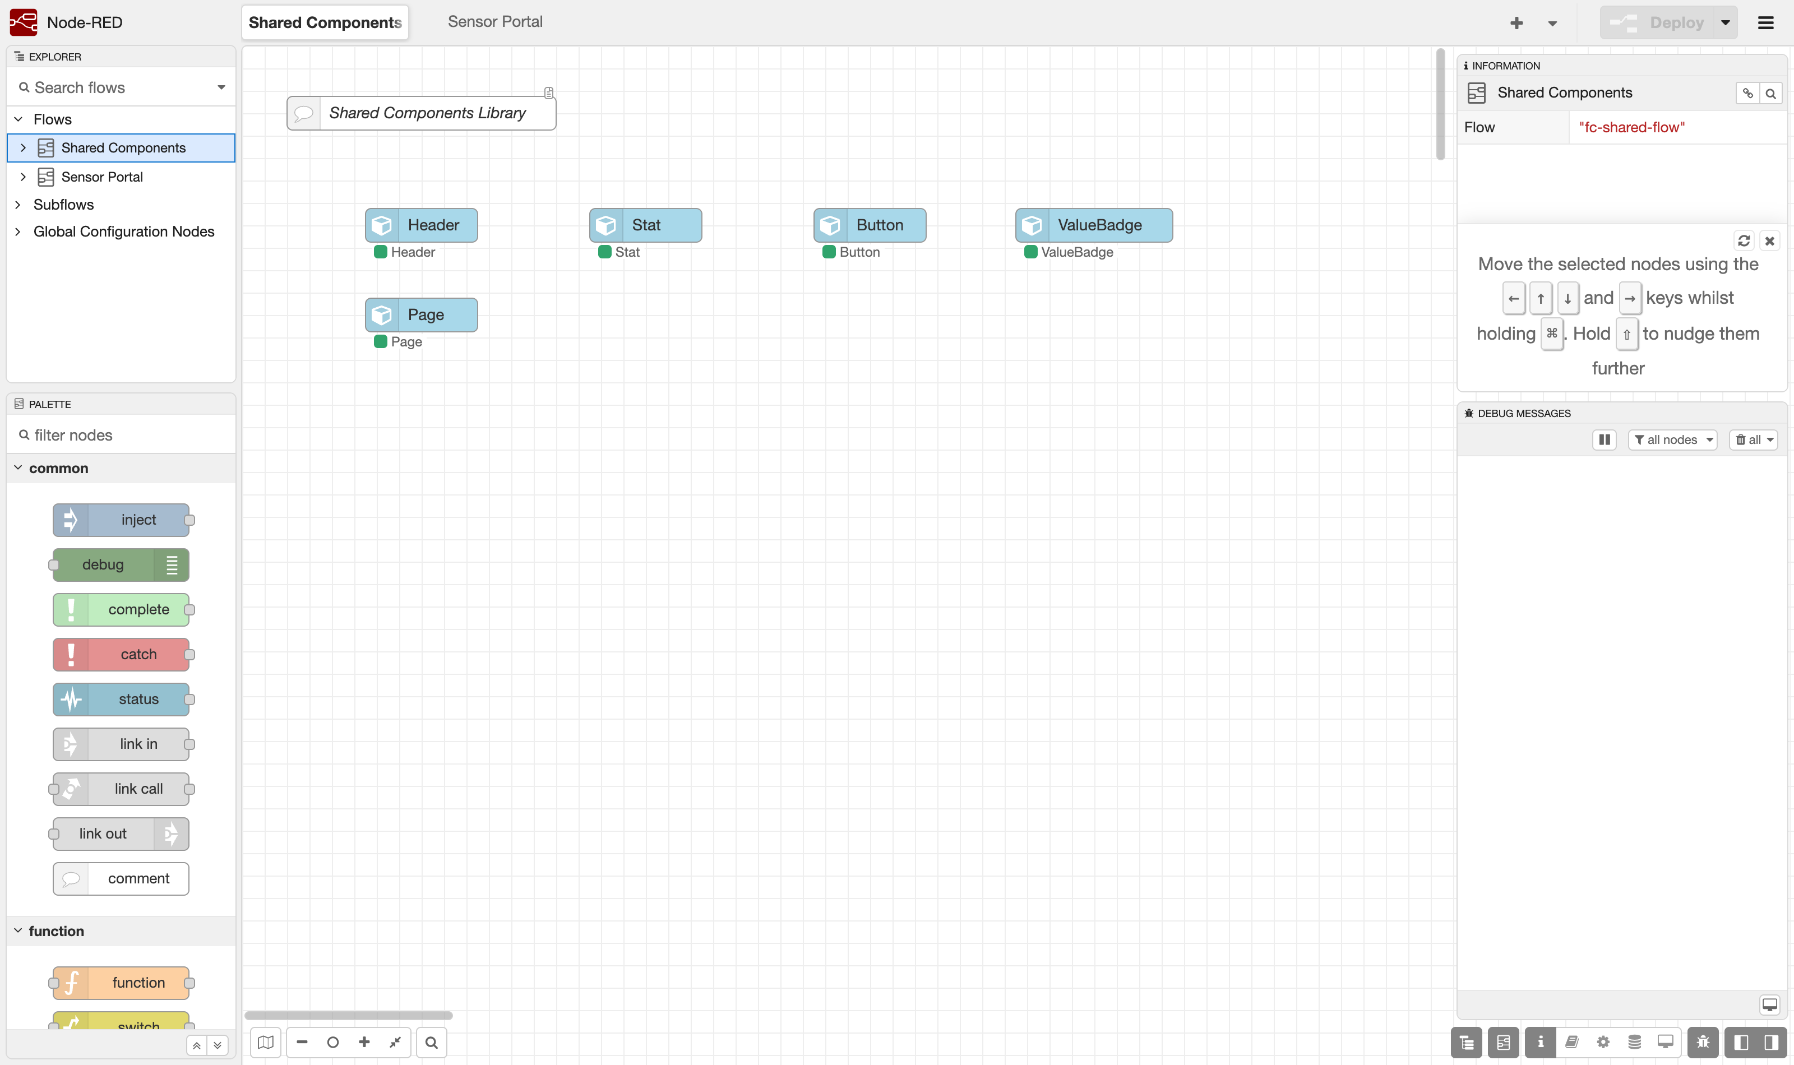Select the ValueBadge node on canvas
The image size is (1794, 1065).
1094,225
